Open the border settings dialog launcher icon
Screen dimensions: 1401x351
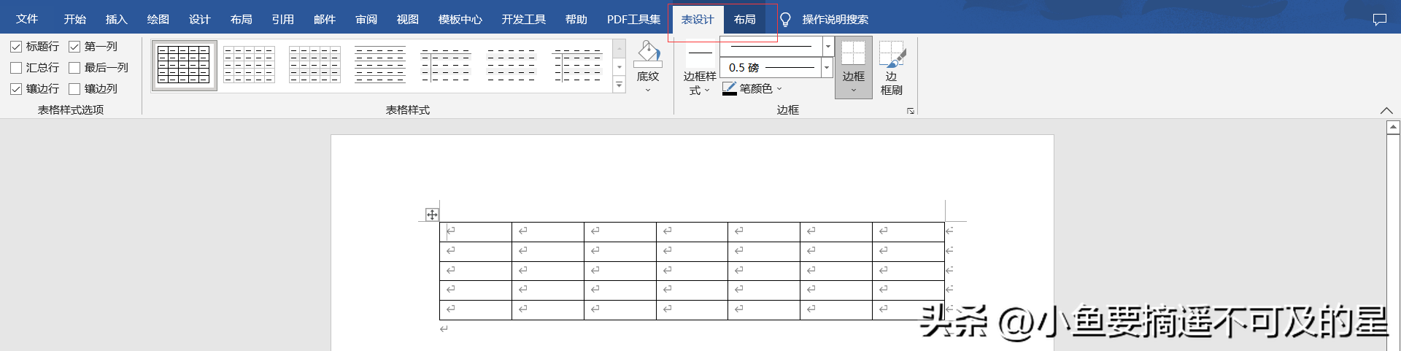911,111
